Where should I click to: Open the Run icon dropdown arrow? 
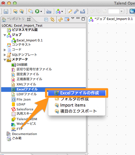(41, 12)
